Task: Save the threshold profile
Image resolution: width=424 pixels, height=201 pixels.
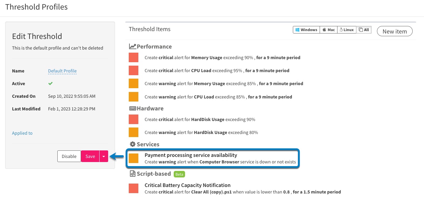Action: tap(90, 156)
